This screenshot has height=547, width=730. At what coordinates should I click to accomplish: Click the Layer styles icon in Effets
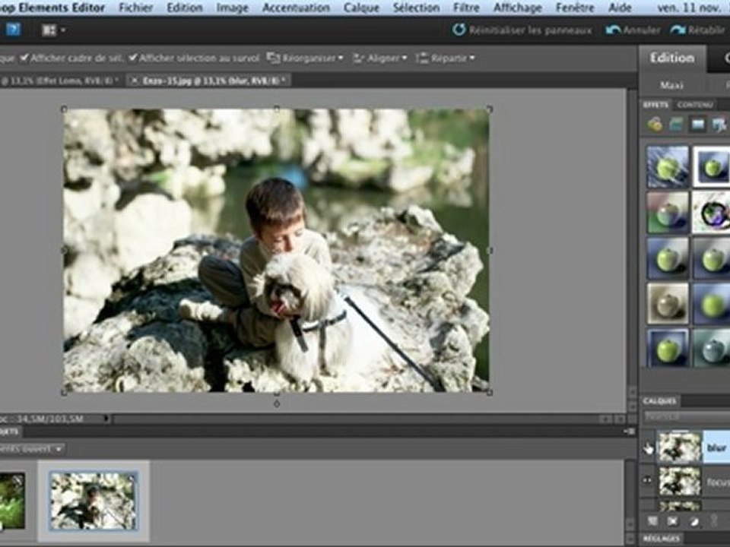click(676, 124)
